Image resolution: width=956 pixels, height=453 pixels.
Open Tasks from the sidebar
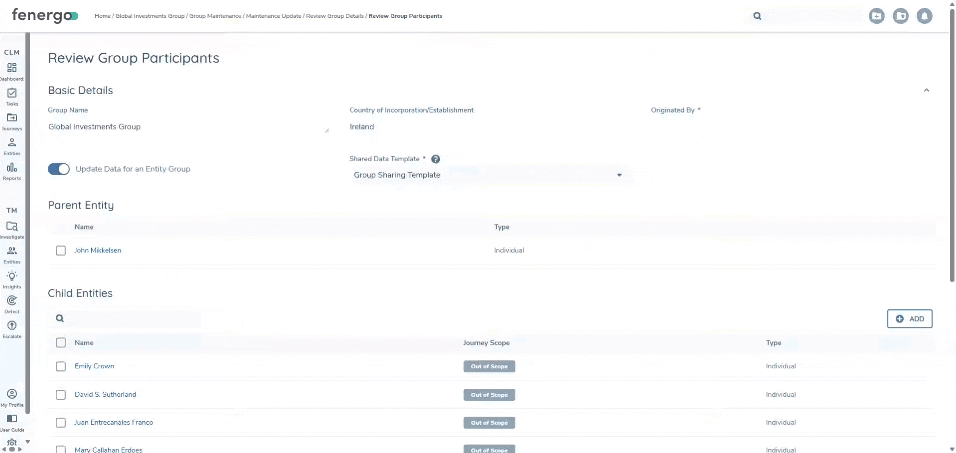click(12, 93)
